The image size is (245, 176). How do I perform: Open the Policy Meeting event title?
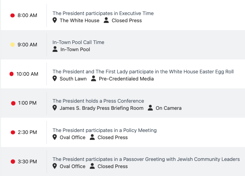pos(104,130)
